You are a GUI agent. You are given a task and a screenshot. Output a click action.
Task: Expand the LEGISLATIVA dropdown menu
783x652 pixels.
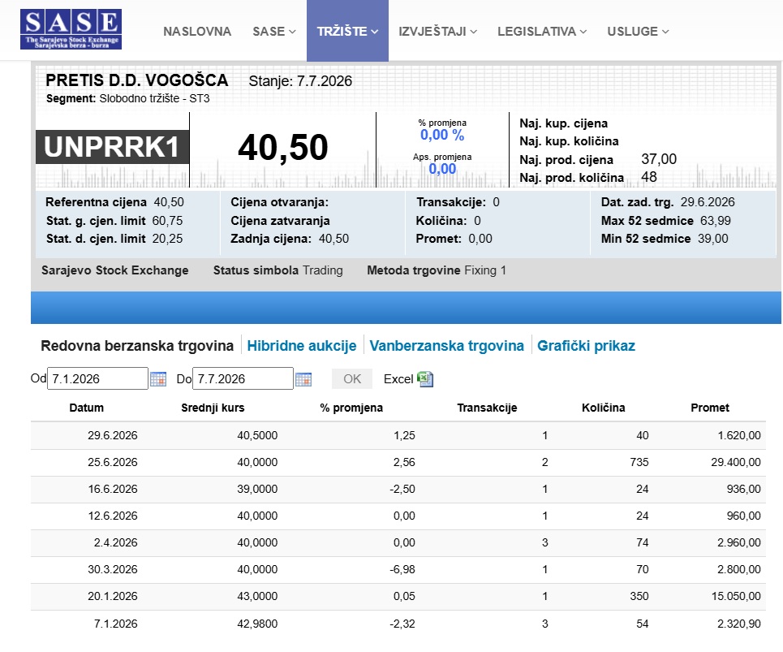(x=542, y=32)
